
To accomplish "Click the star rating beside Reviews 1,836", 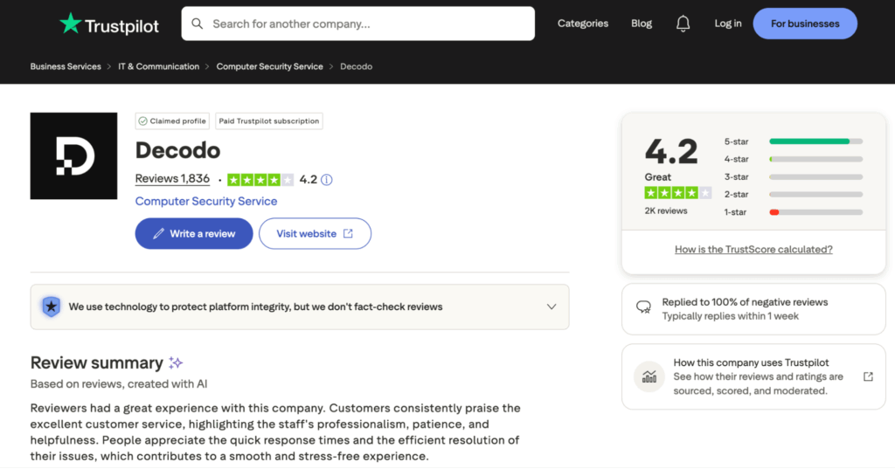I will pyautogui.click(x=260, y=180).
